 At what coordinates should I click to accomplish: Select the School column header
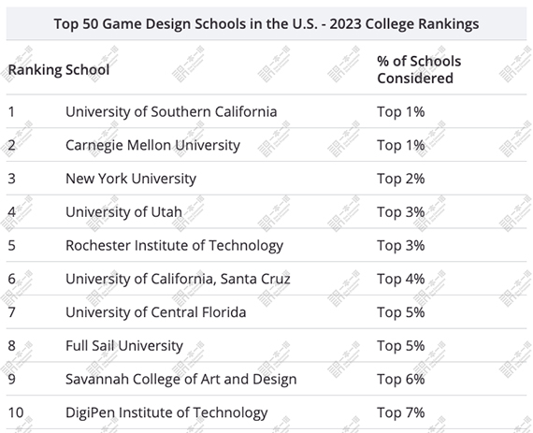coord(87,70)
